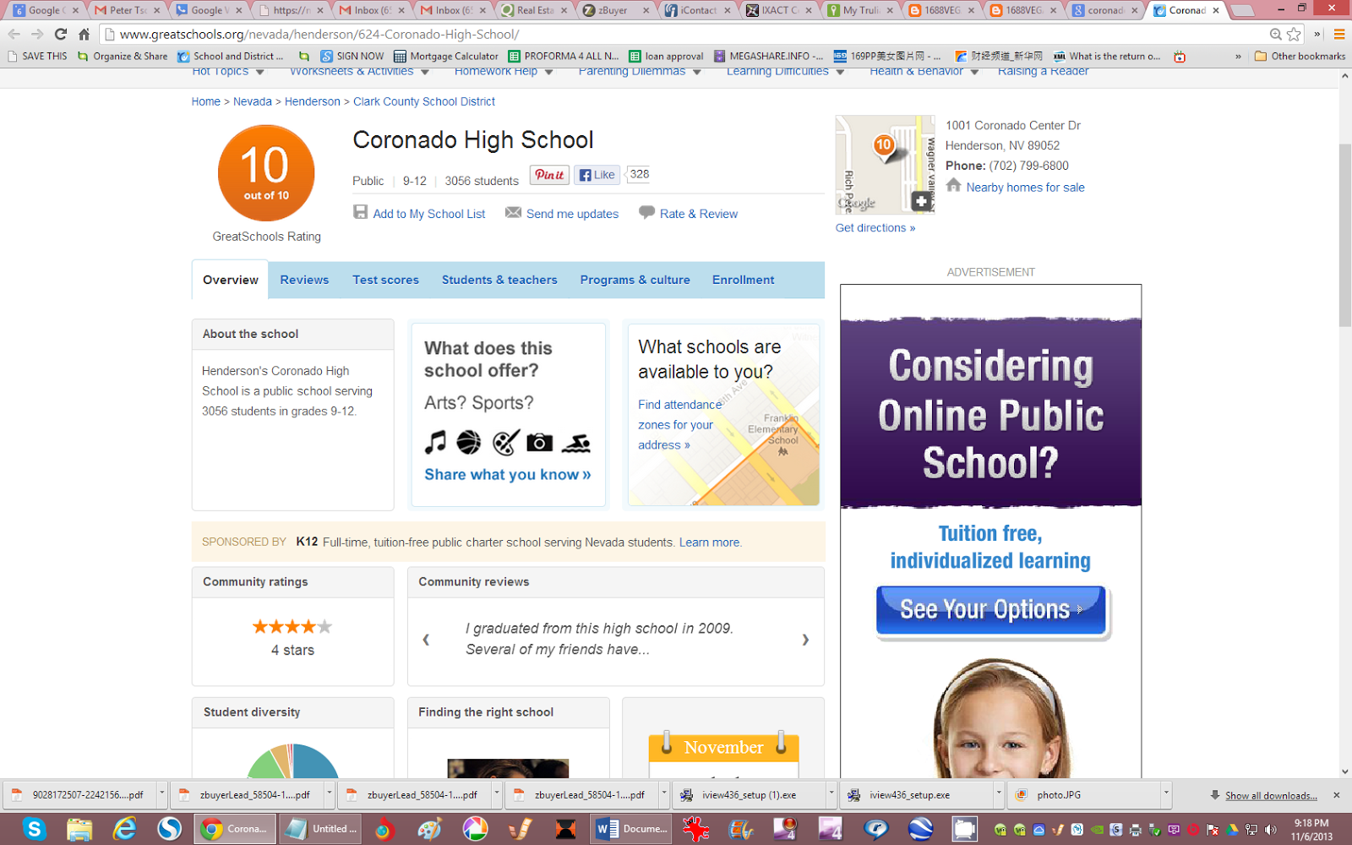Open the iview436_setup.exe download options arrow
This screenshot has width=1352, height=845.
tap(998, 794)
